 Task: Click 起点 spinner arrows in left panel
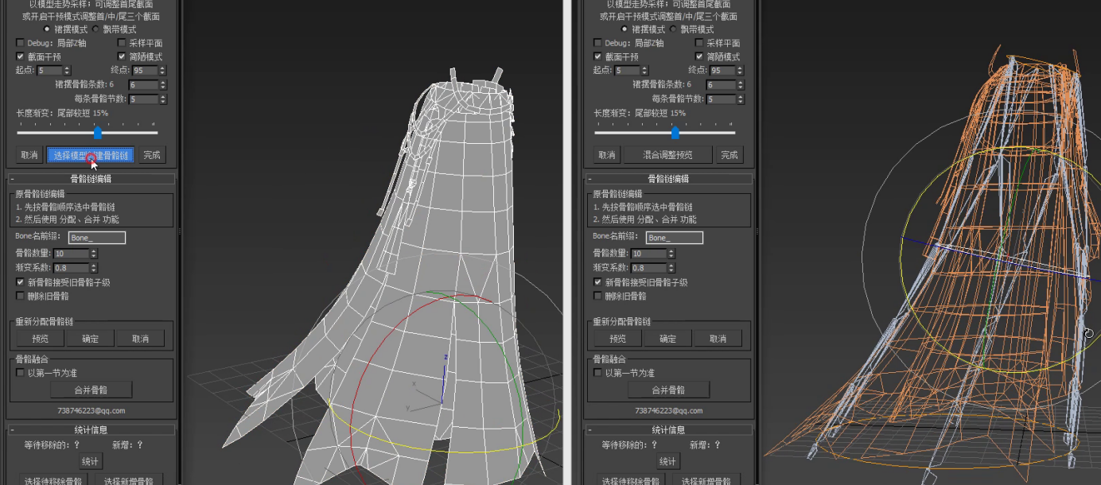coord(66,71)
